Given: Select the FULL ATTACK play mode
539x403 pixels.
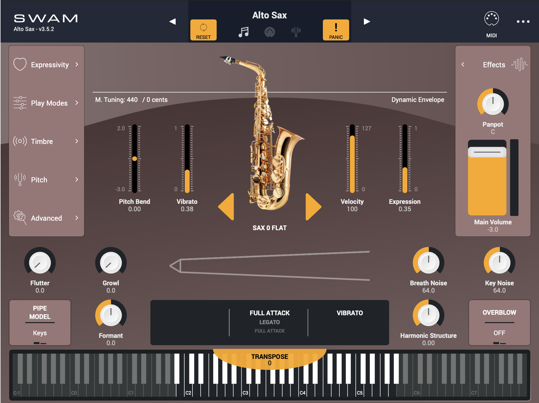Looking at the screenshot, I should [x=269, y=313].
